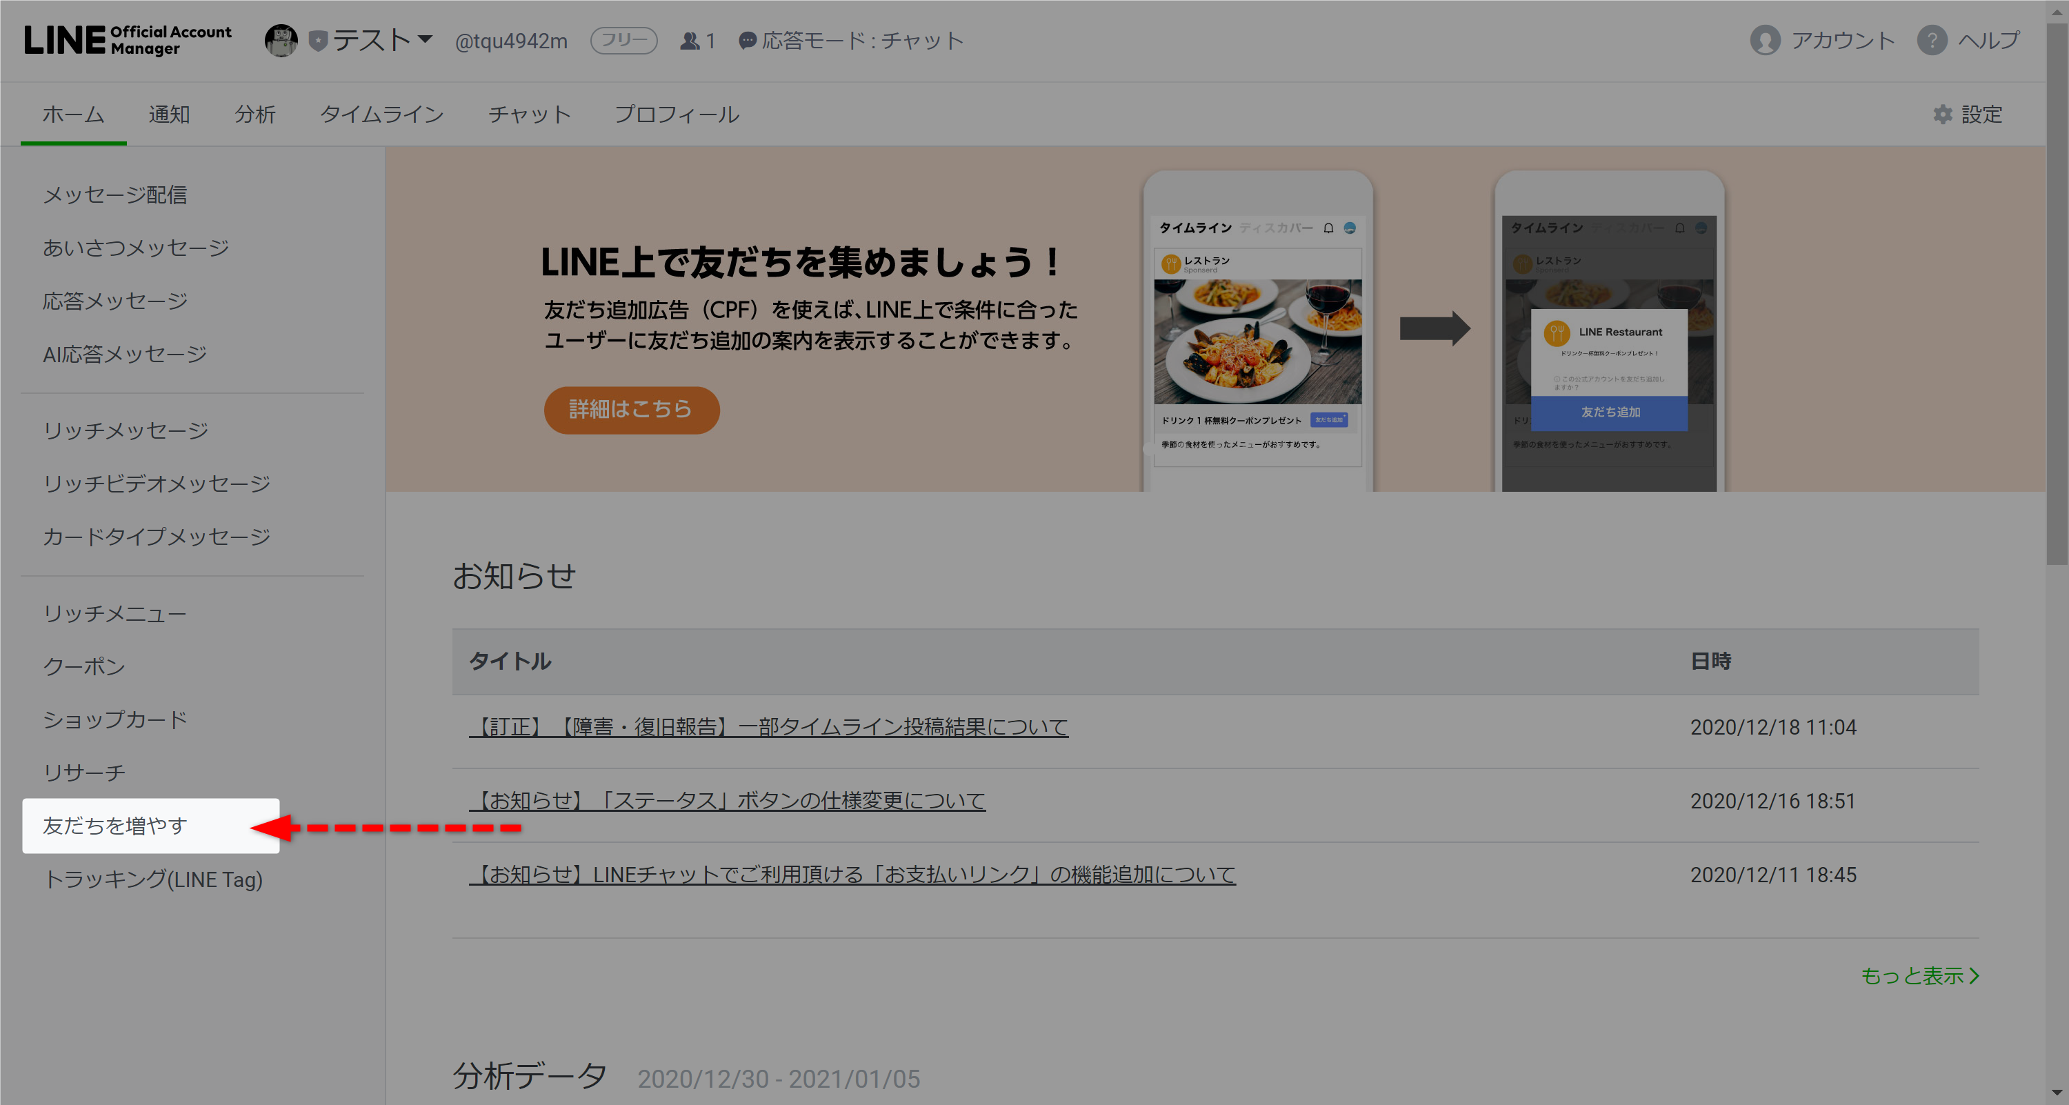The width and height of the screenshot is (2069, 1105).
Task: Open リッチメニュー in the sidebar
Action: pyautogui.click(x=114, y=613)
